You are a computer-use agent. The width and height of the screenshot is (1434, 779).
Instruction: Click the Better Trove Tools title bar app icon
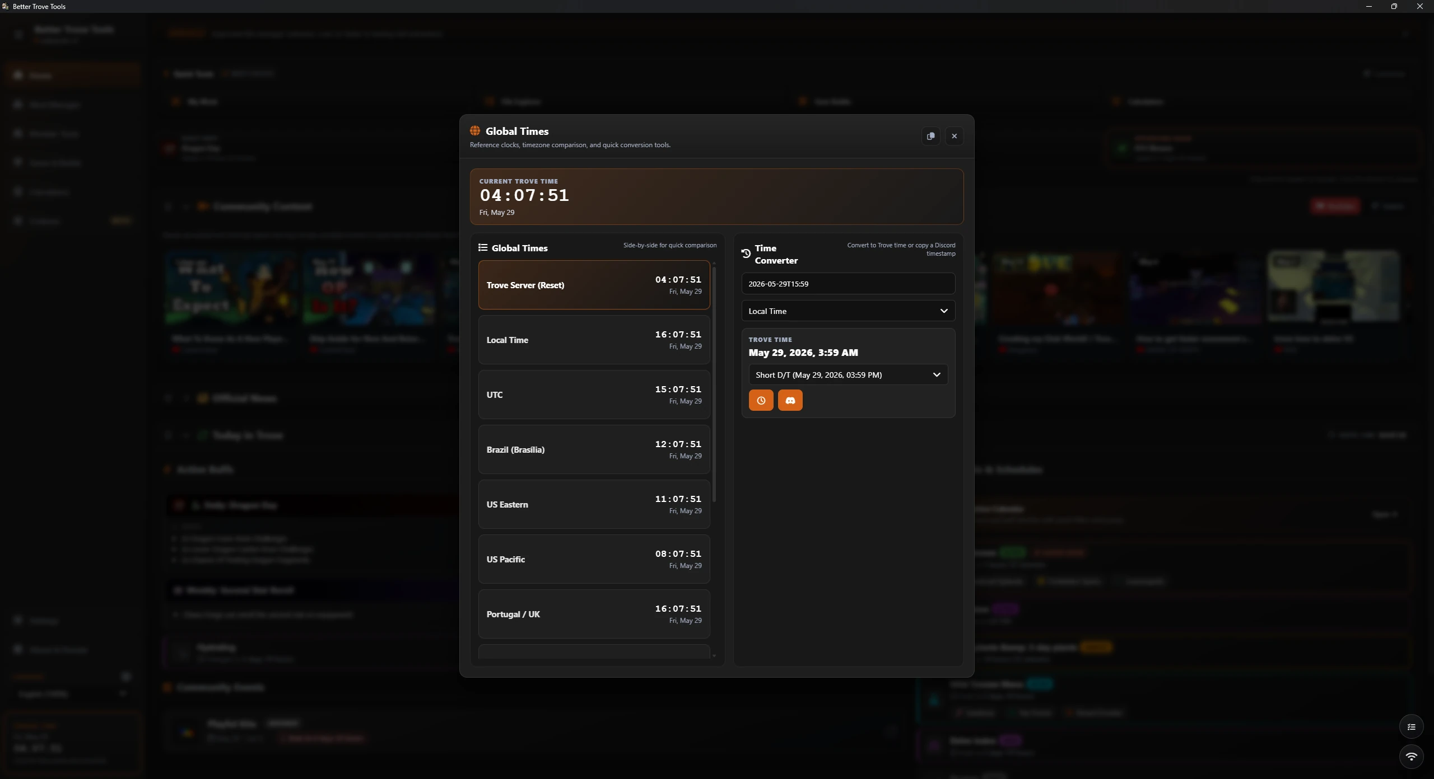click(5, 6)
